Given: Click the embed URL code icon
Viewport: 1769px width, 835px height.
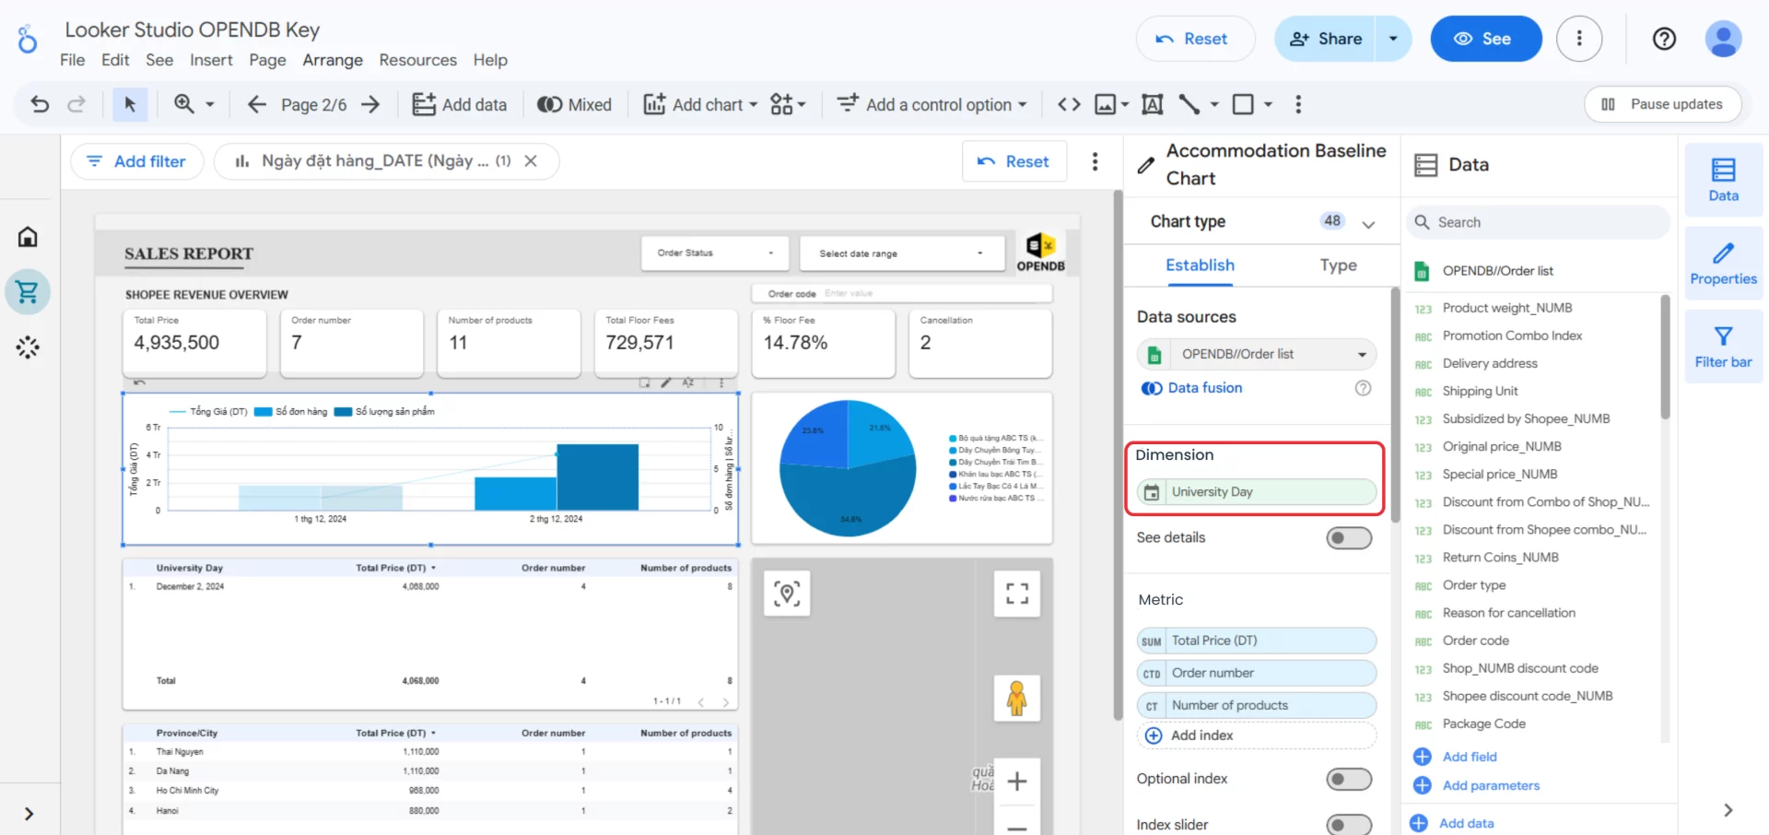Looking at the screenshot, I should click(x=1069, y=104).
